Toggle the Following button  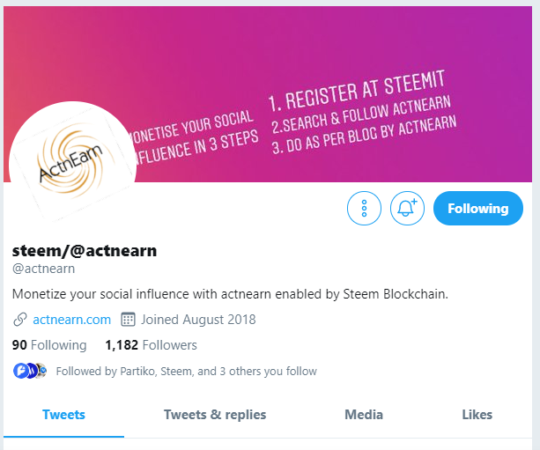coord(478,209)
